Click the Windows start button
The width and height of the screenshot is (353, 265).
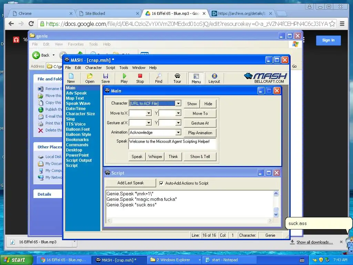click(17, 260)
